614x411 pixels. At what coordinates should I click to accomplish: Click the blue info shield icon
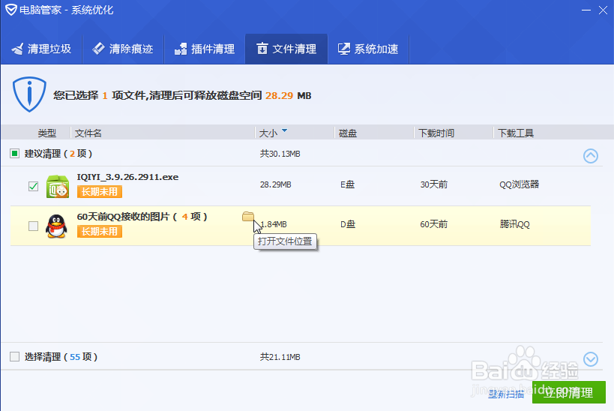(x=29, y=94)
